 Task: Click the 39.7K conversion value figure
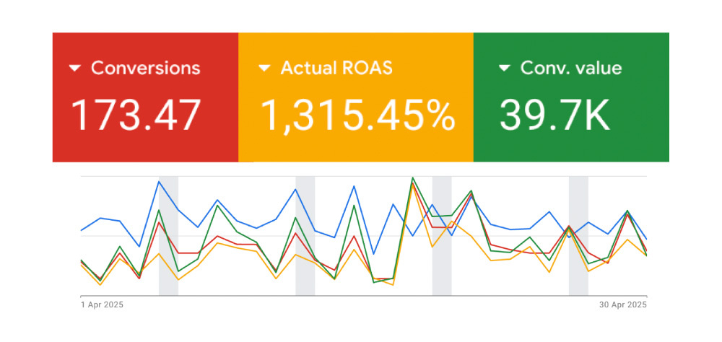[x=554, y=115]
